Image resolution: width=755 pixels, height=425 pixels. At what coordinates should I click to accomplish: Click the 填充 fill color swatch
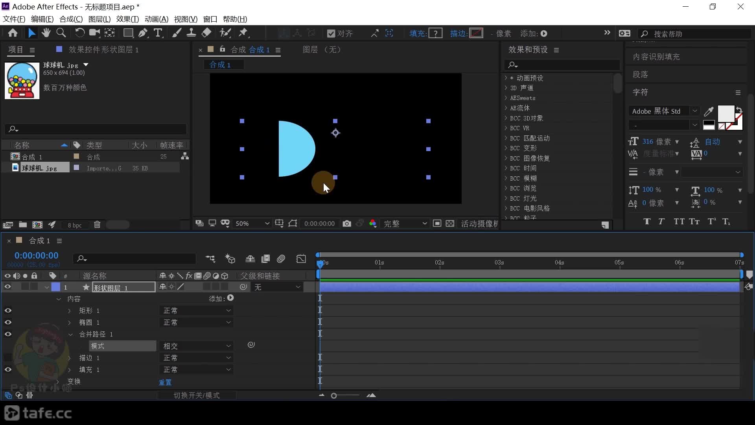[435, 33]
